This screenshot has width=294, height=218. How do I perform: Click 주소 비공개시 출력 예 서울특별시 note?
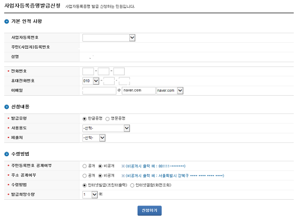pyautogui.click(x=173, y=176)
